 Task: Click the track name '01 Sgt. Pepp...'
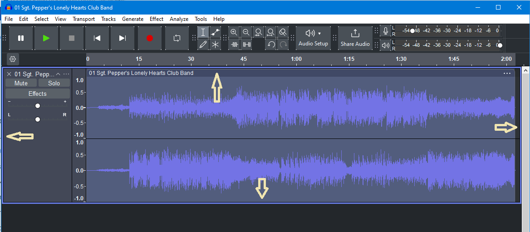pyautogui.click(x=34, y=74)
